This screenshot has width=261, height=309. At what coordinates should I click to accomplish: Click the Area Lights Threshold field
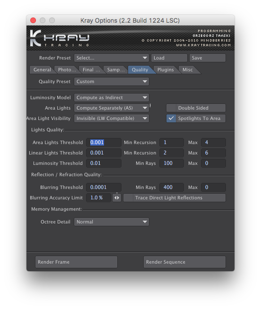pos(104,143)
